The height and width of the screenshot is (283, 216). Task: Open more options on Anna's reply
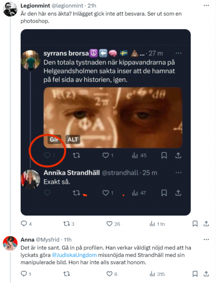tap(206, 240)
